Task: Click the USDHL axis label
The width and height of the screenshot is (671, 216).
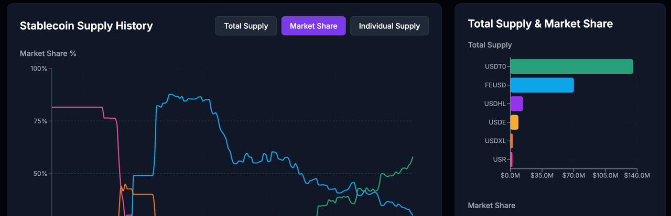Action: 495,104
